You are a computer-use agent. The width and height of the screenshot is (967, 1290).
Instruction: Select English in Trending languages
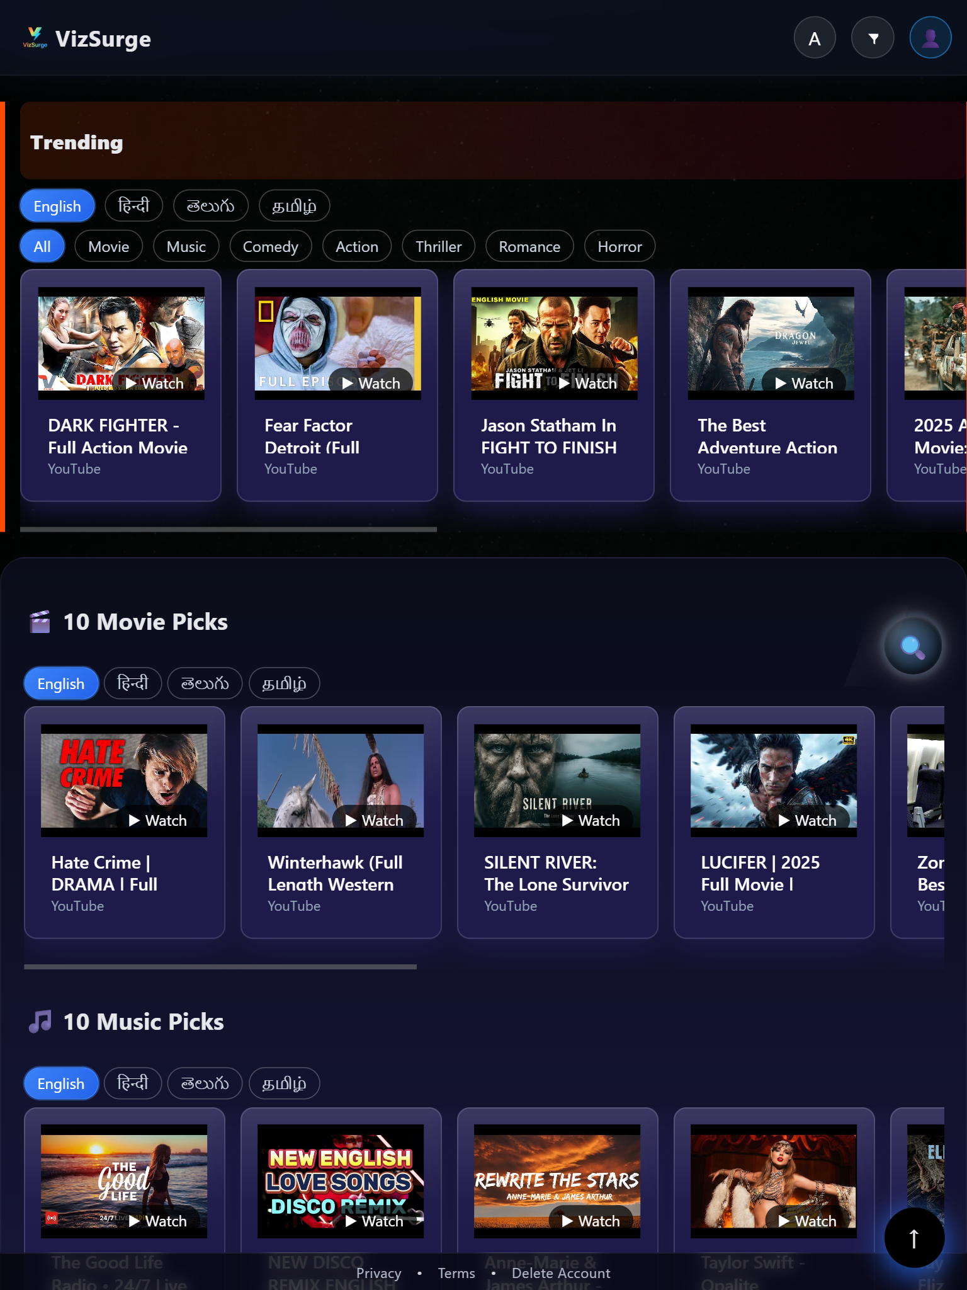click(x=57, y=206)
